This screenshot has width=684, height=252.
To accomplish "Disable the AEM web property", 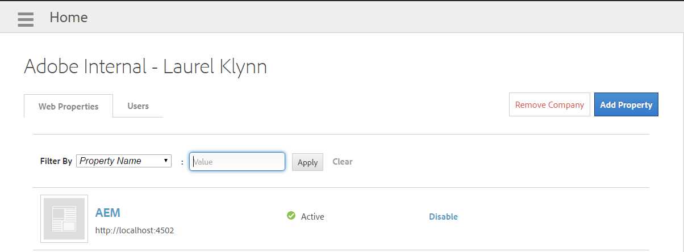I will pos(443,216).
